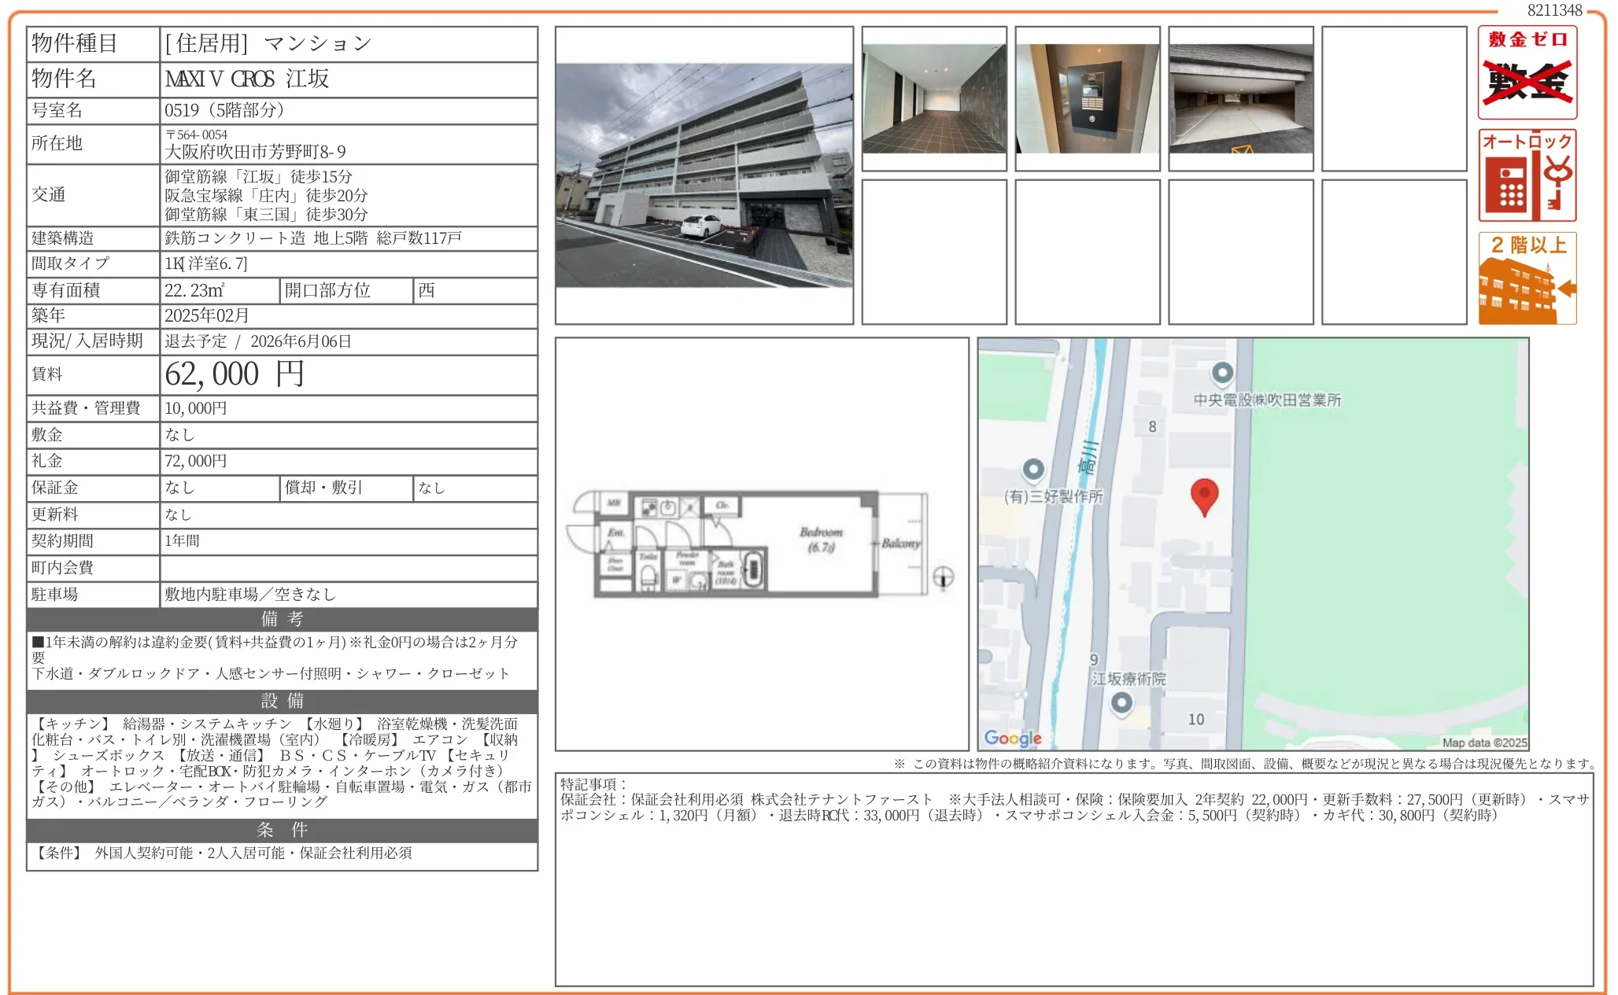Click the 条件 section header bar

pyautogui.click(x=282, y=830)
